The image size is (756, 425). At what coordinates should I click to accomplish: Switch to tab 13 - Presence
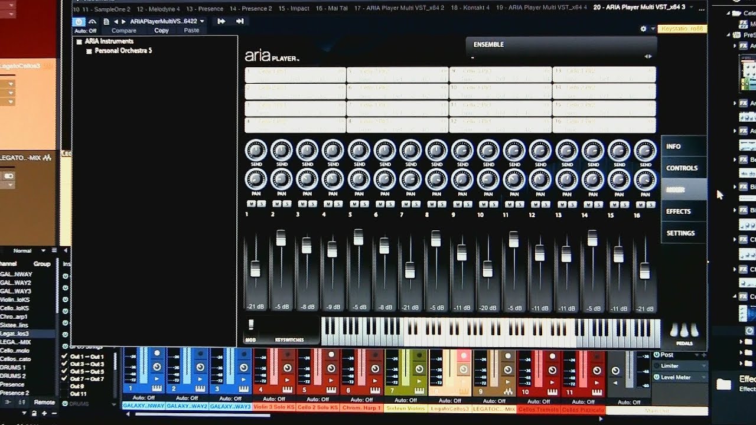[205, 9]
